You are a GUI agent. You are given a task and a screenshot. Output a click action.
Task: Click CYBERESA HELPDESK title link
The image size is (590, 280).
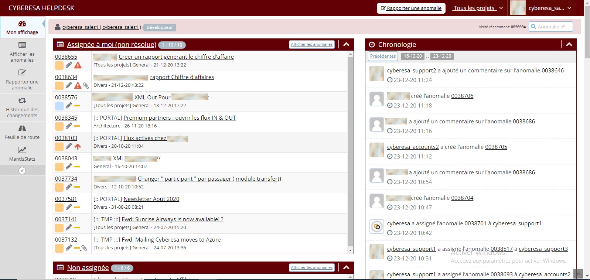coord(41,8)
